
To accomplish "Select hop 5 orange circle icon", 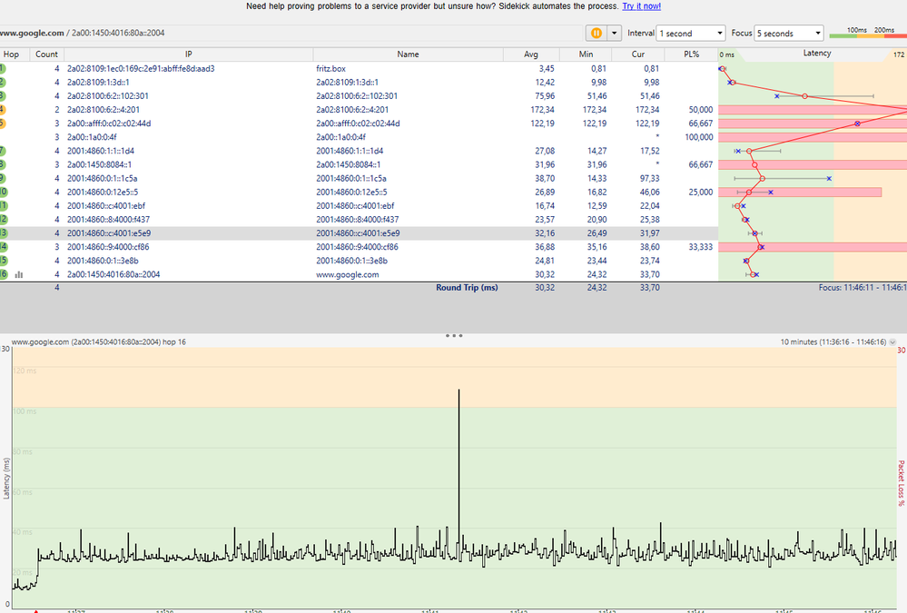I will [2, 124].
